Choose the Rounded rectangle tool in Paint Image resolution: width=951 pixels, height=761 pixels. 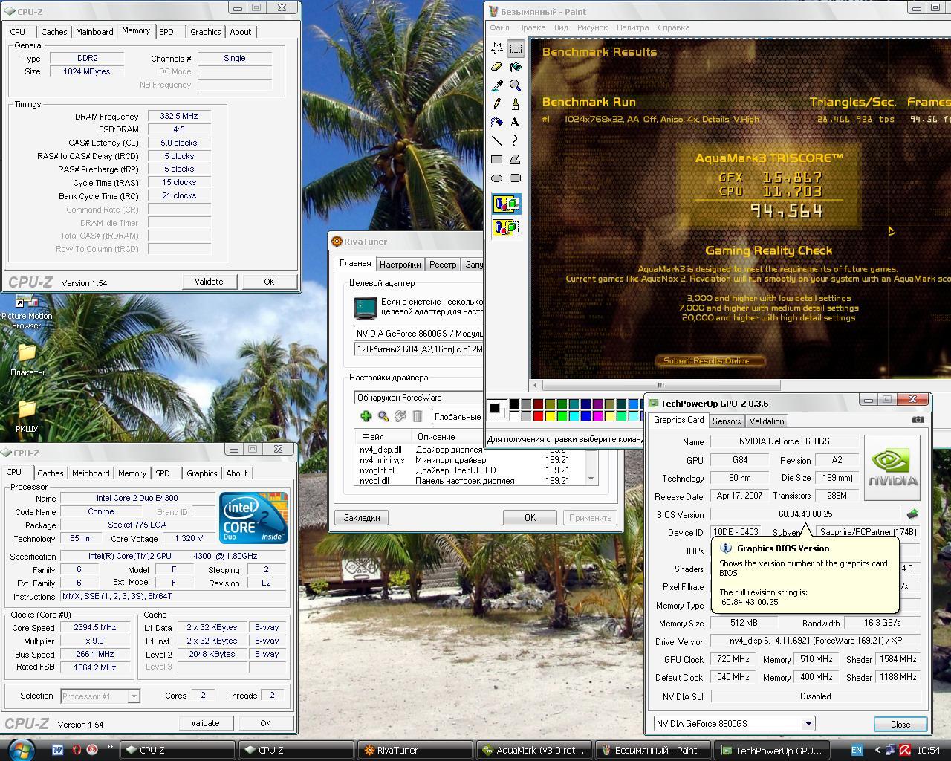pos(515,178)
